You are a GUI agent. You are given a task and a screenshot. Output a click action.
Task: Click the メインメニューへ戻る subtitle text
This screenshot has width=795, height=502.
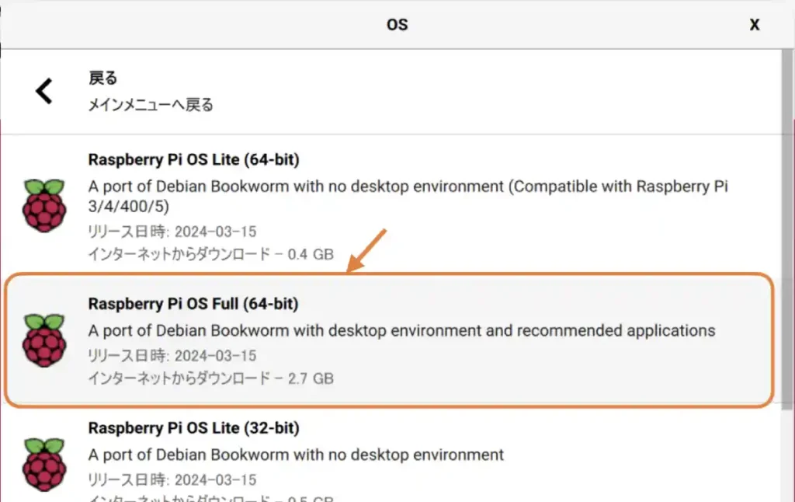click(151, 105)
